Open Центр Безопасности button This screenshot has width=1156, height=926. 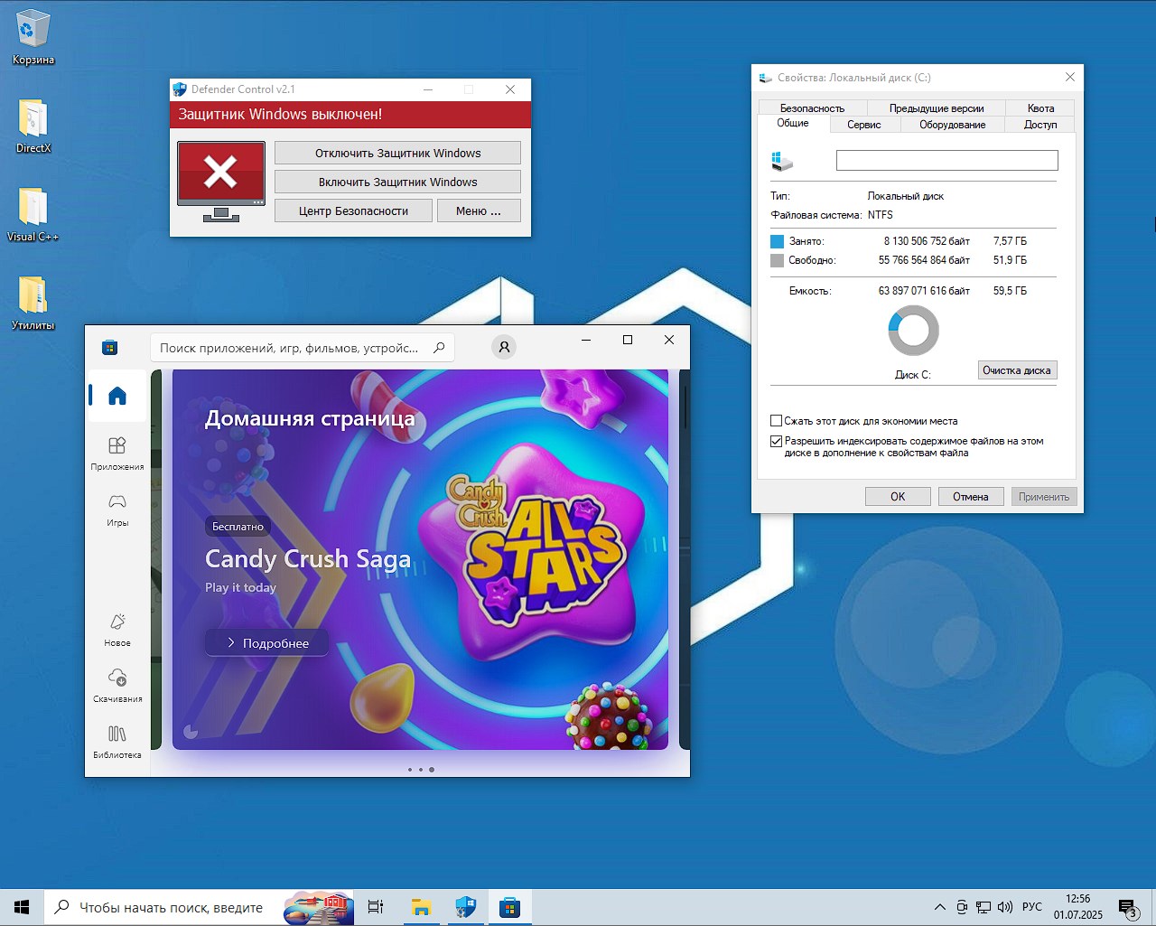[x=353, y=210]
